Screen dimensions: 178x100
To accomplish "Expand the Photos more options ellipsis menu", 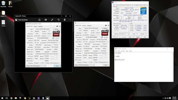I will (x=70, y=20).
